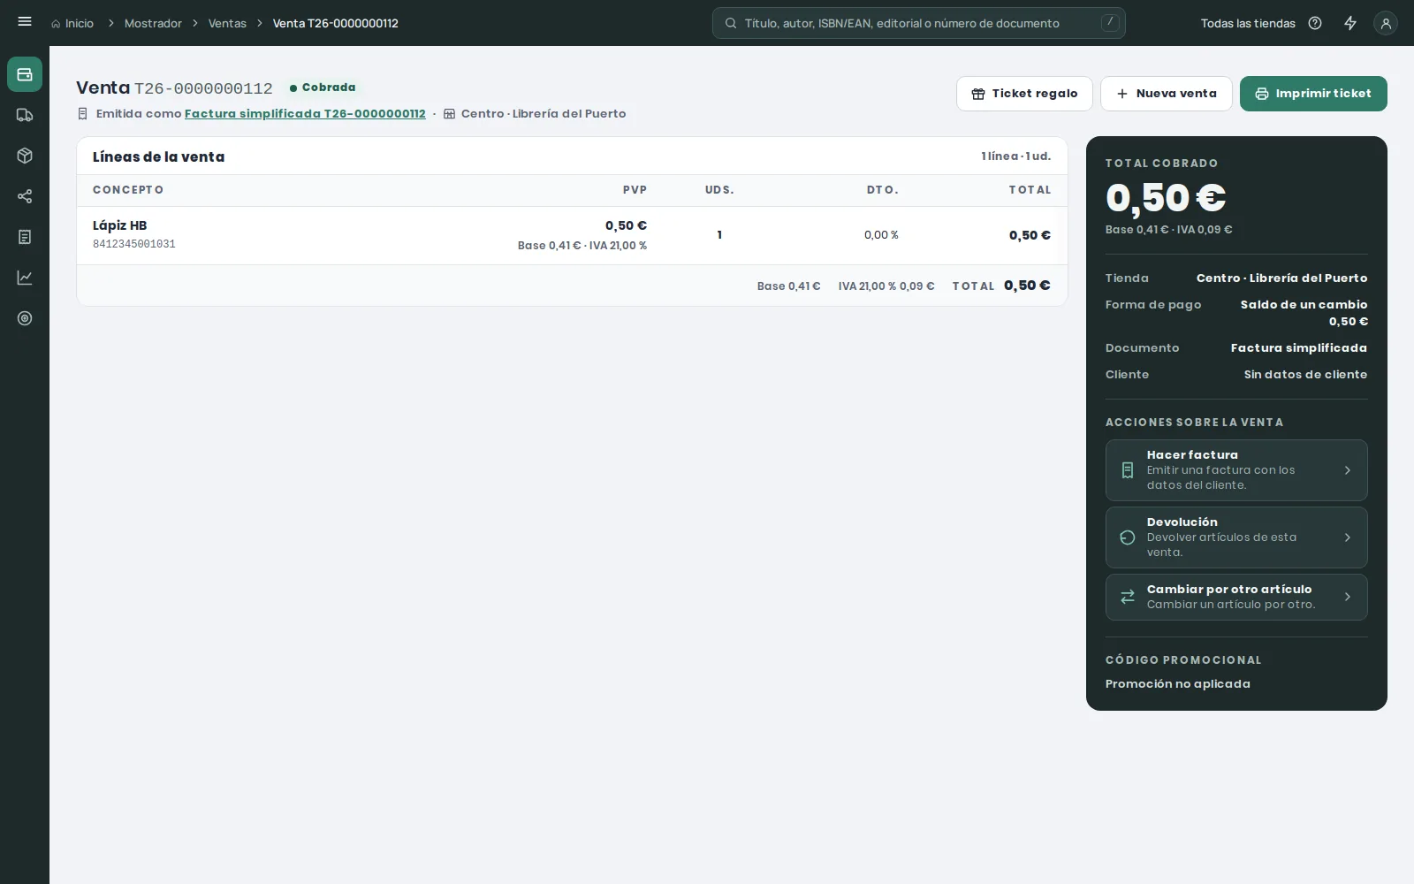This screenshot has height=884, width=1414.
Task: Click the PVP column header
Action: [x=635, y=190]
